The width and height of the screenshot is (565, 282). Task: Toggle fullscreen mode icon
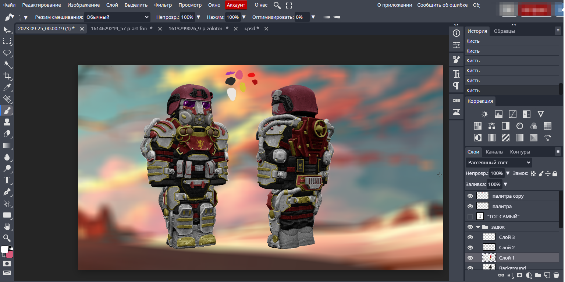pos(289,5)
